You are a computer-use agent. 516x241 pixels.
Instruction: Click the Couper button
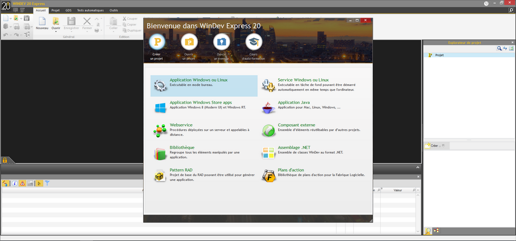[x=130, y=19]
